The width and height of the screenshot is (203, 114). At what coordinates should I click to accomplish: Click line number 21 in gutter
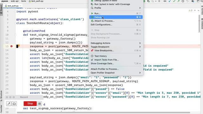7,77
